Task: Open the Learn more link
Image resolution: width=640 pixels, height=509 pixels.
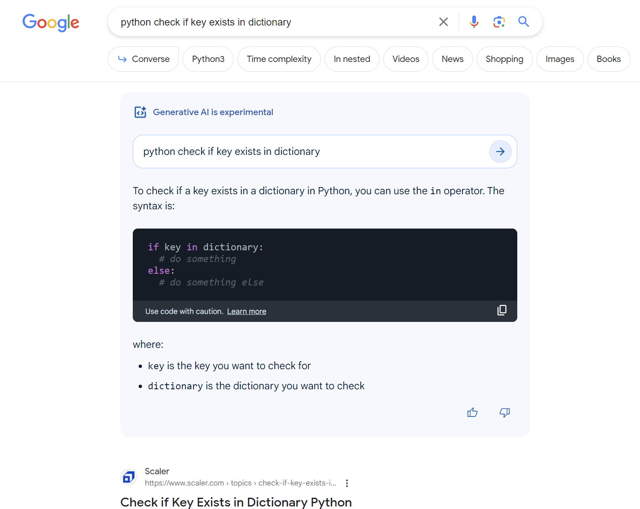Action: (x=247, y=311)
